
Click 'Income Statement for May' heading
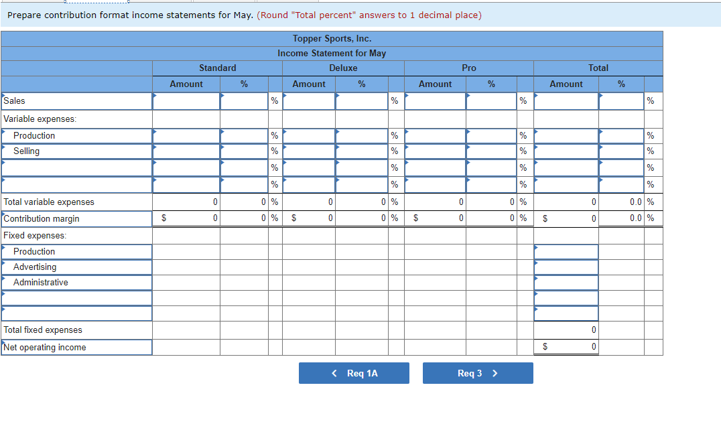pyautogui.click(x=332, y=54)
